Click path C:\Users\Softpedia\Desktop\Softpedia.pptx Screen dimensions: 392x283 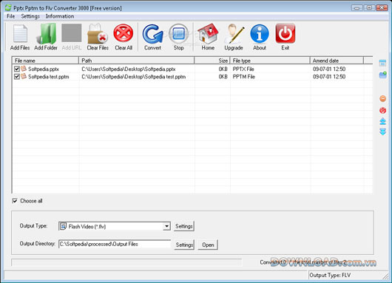[x=129, y=69]
